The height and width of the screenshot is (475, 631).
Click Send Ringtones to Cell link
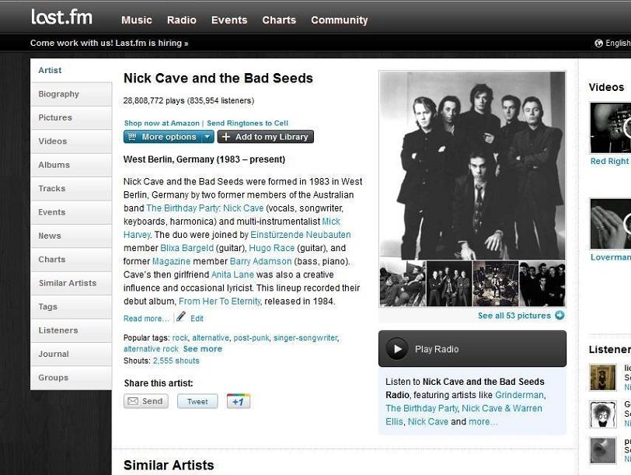pyautogui.click(x=247, y=123)
